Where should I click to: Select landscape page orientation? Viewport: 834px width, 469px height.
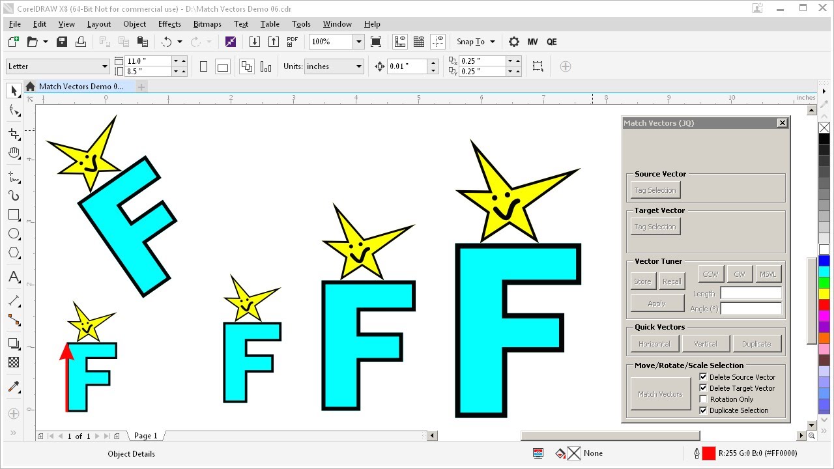tap(223, 66)
